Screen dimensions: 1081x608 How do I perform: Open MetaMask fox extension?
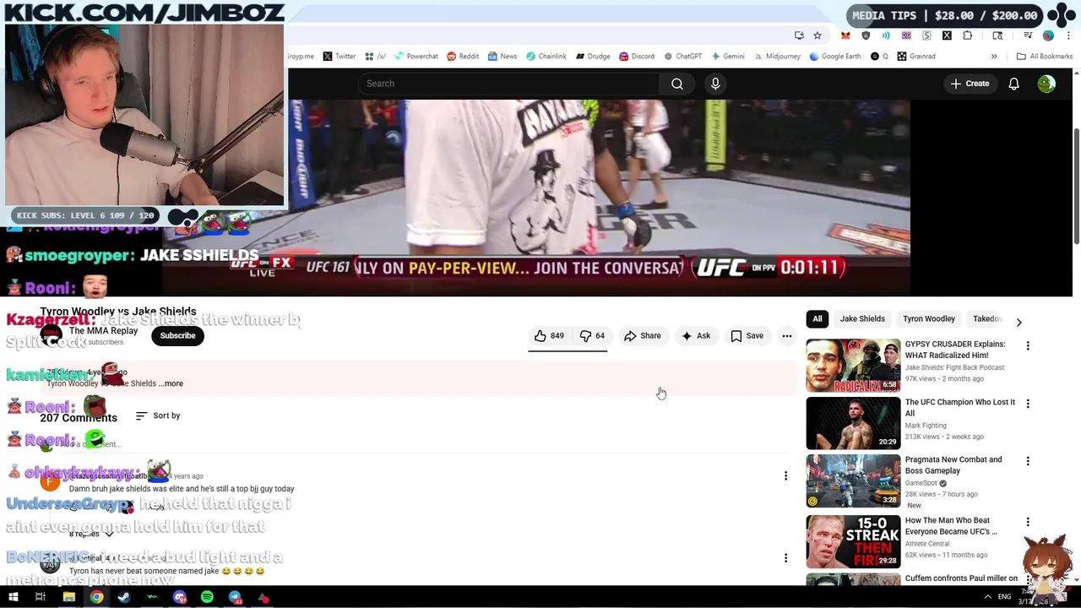pyautogui.click(x=845, y=35)
